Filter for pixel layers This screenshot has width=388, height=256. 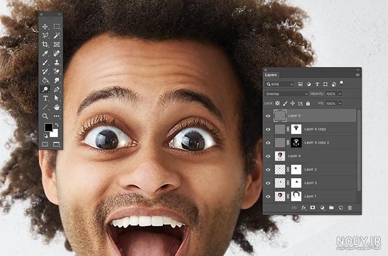pyautogui.click(x=300, y=85)
